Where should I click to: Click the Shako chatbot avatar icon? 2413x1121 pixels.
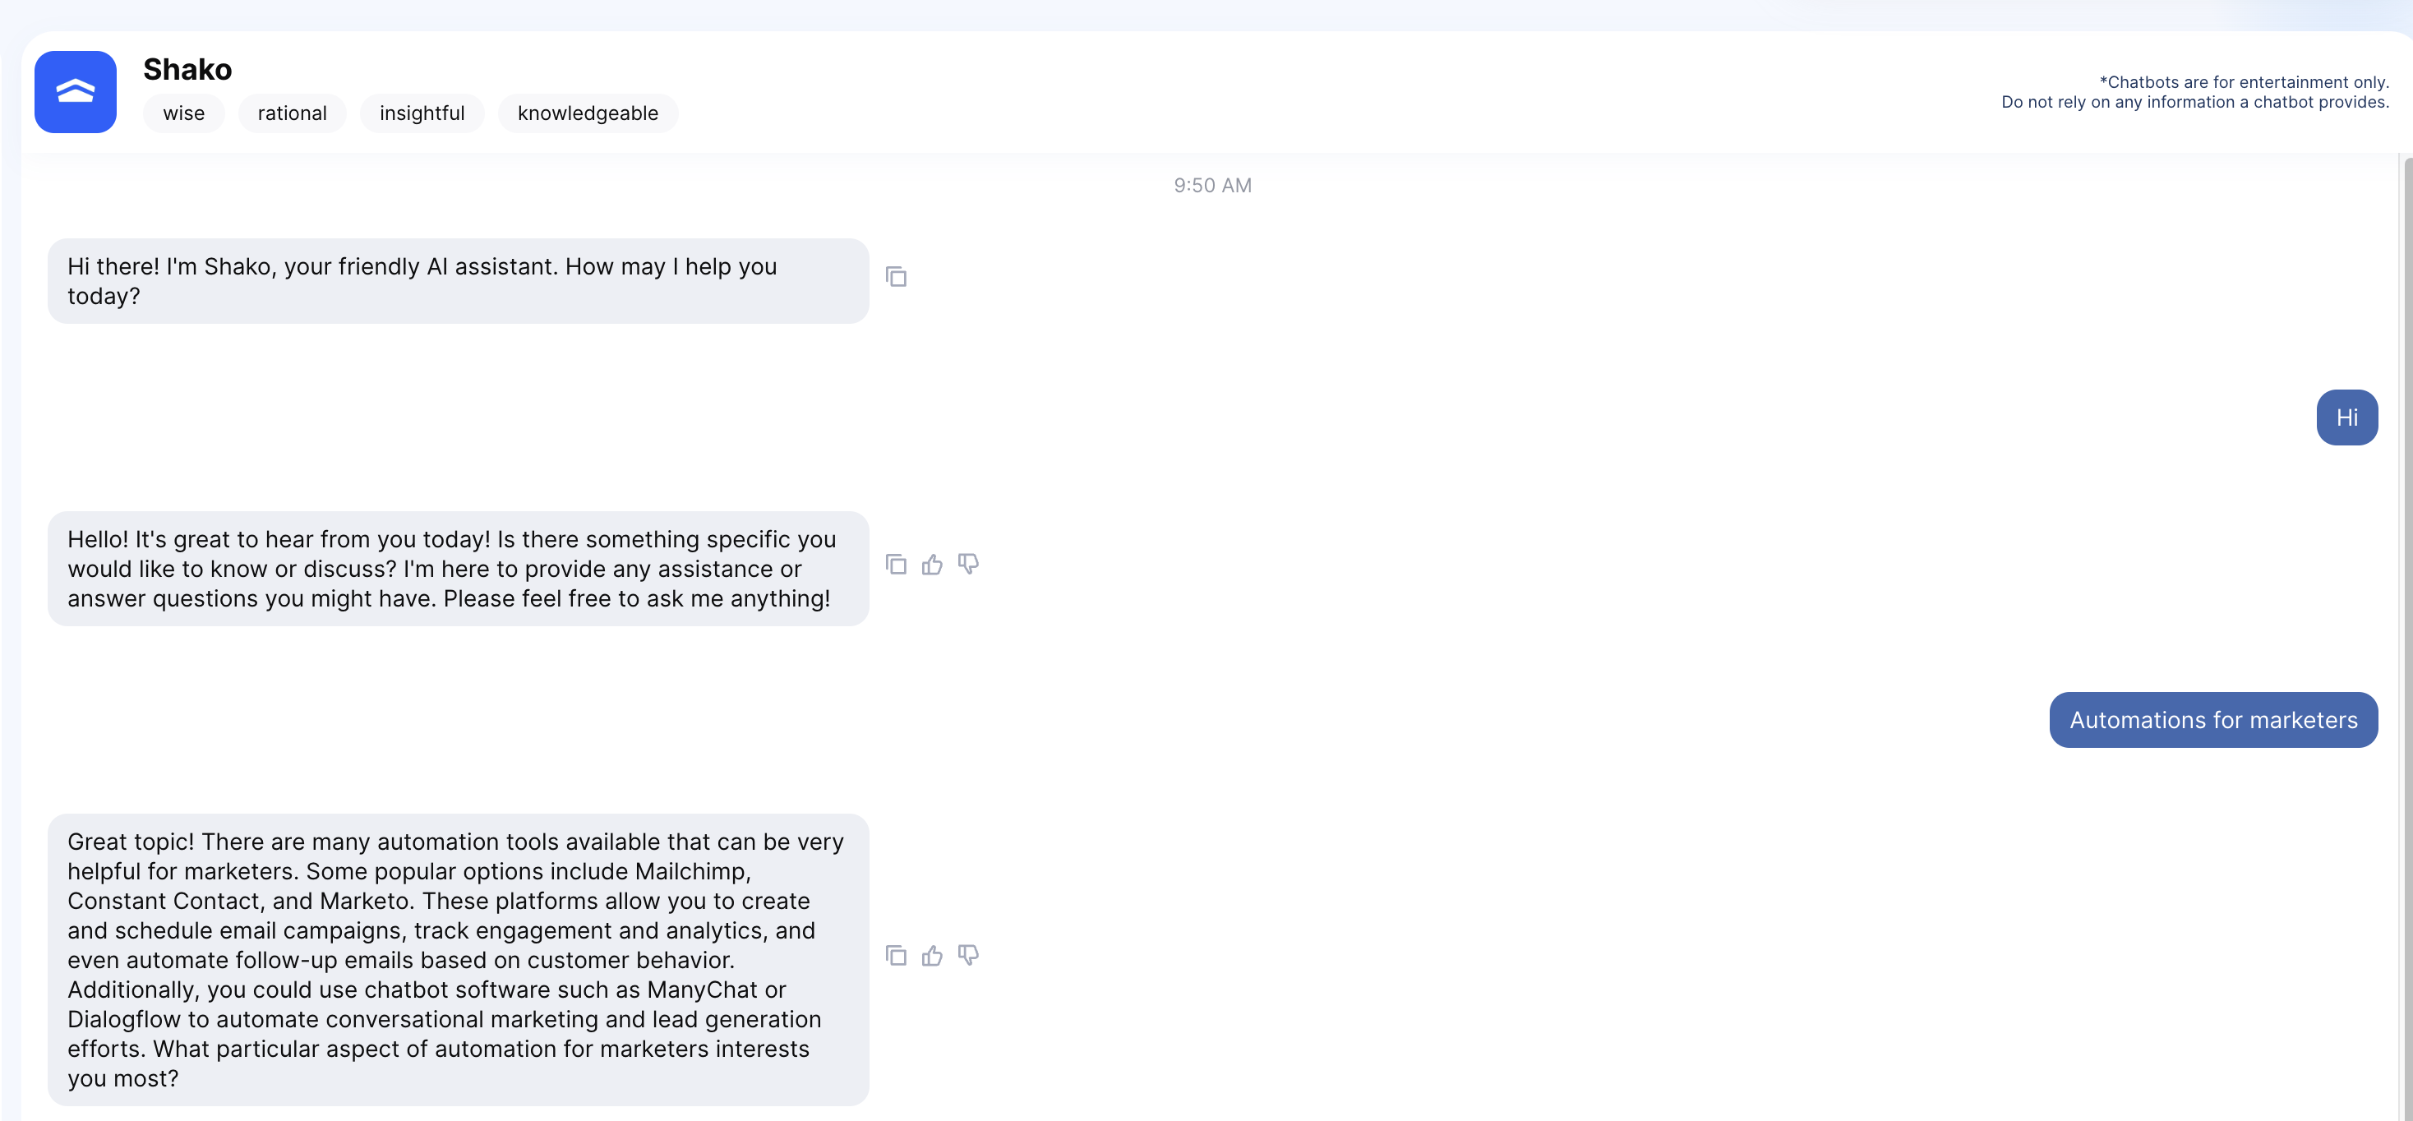coord(75,92)
